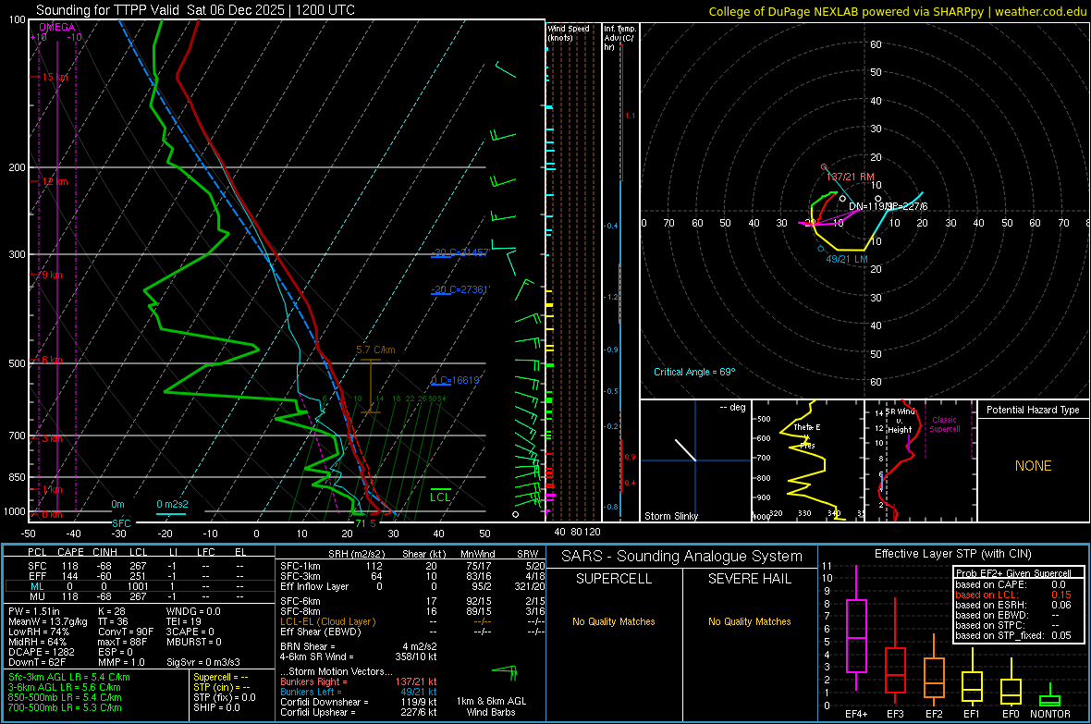Click the green wind barbs above '1km & 6km AGL'
Screen dimensions: 1091x724
tap(505, 672)
